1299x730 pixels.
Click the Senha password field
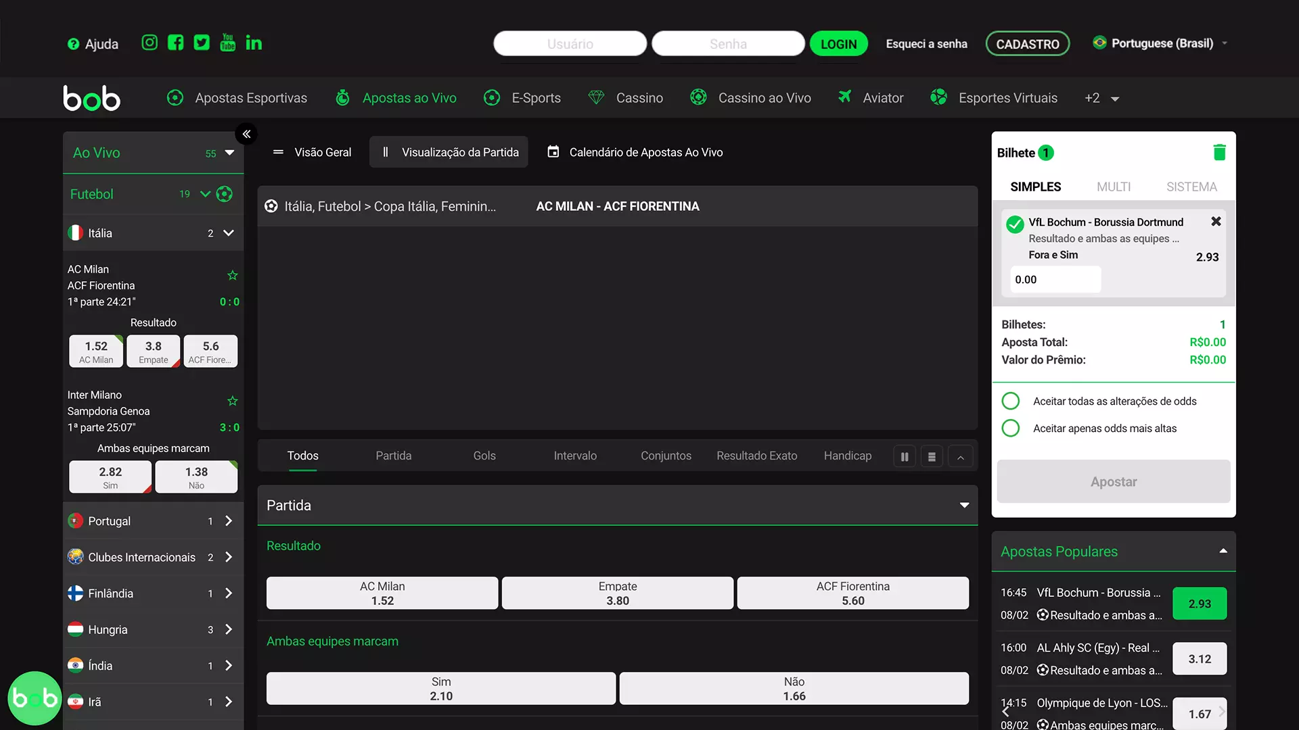click(x=729, y=44)
